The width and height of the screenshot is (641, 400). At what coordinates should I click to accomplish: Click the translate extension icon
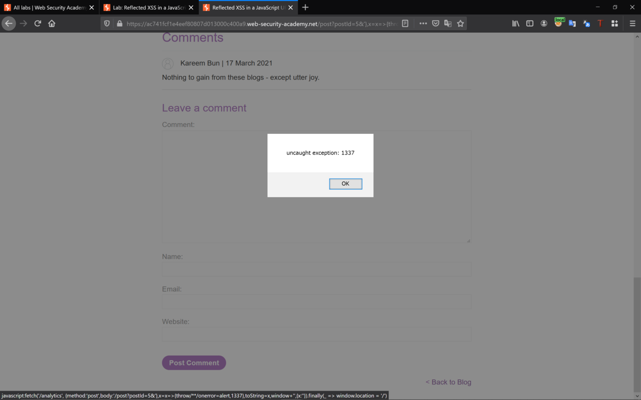tap(572, 23)
